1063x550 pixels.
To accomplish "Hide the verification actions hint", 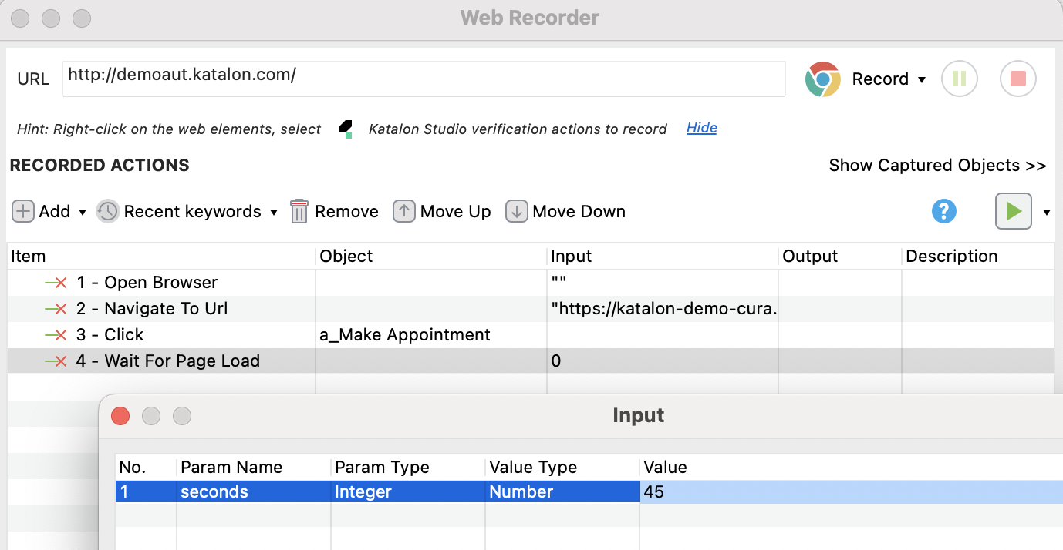I will 701,128.
